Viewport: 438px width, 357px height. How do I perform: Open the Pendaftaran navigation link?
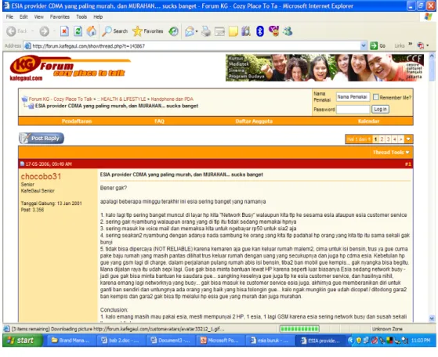click(77, 121)
